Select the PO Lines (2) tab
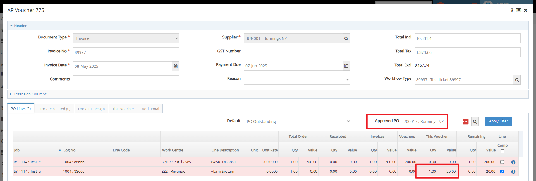Image resolution: width=536 pixels, height=181 pixels. point(21,108)
